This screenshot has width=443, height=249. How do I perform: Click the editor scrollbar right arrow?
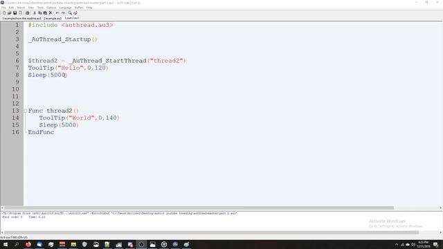(x=440, y=207)
